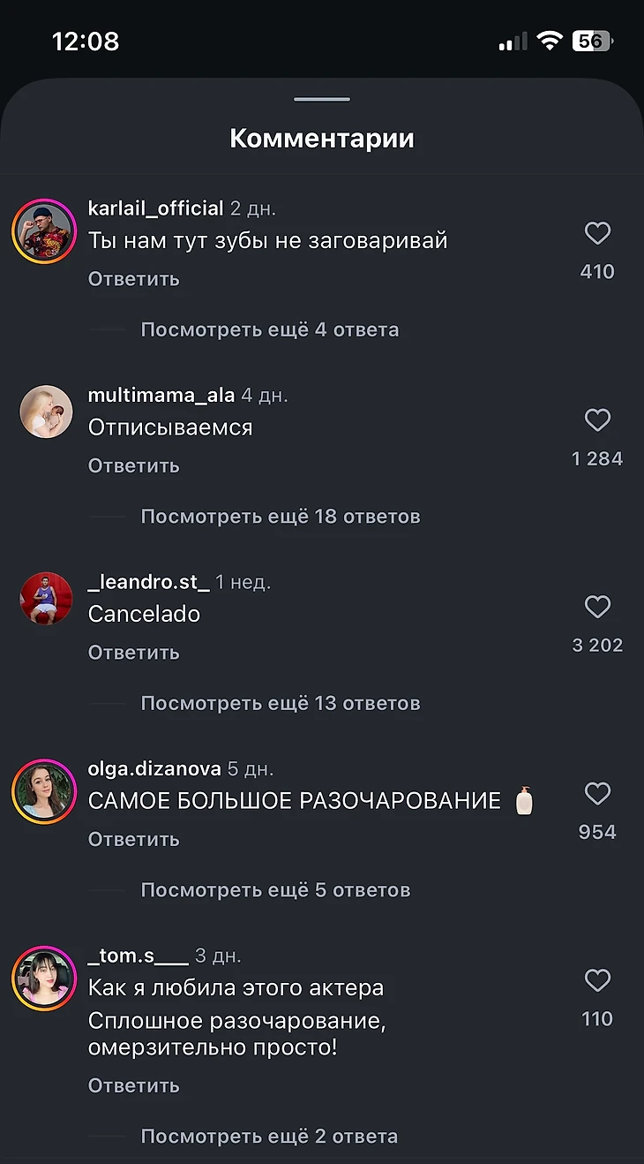The height and width of the screenshot is (1164, 644).
Task: Show 'Посмотреть ещё 13 ответов' replies
Action: (x=281, y=703)
